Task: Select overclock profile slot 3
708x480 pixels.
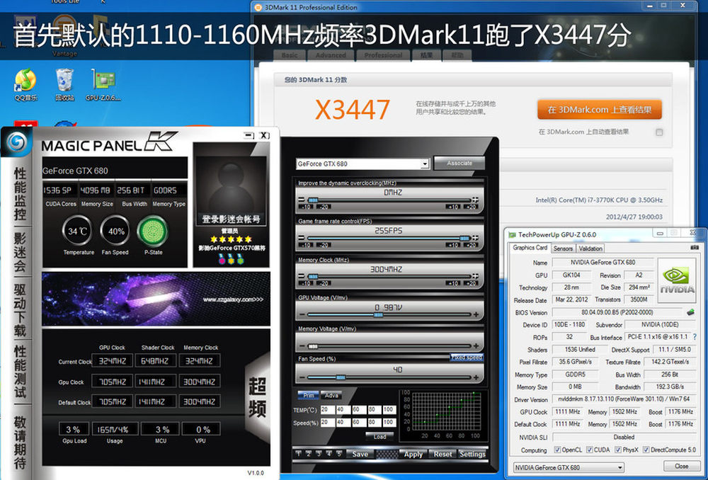Action: pos(319,453)
